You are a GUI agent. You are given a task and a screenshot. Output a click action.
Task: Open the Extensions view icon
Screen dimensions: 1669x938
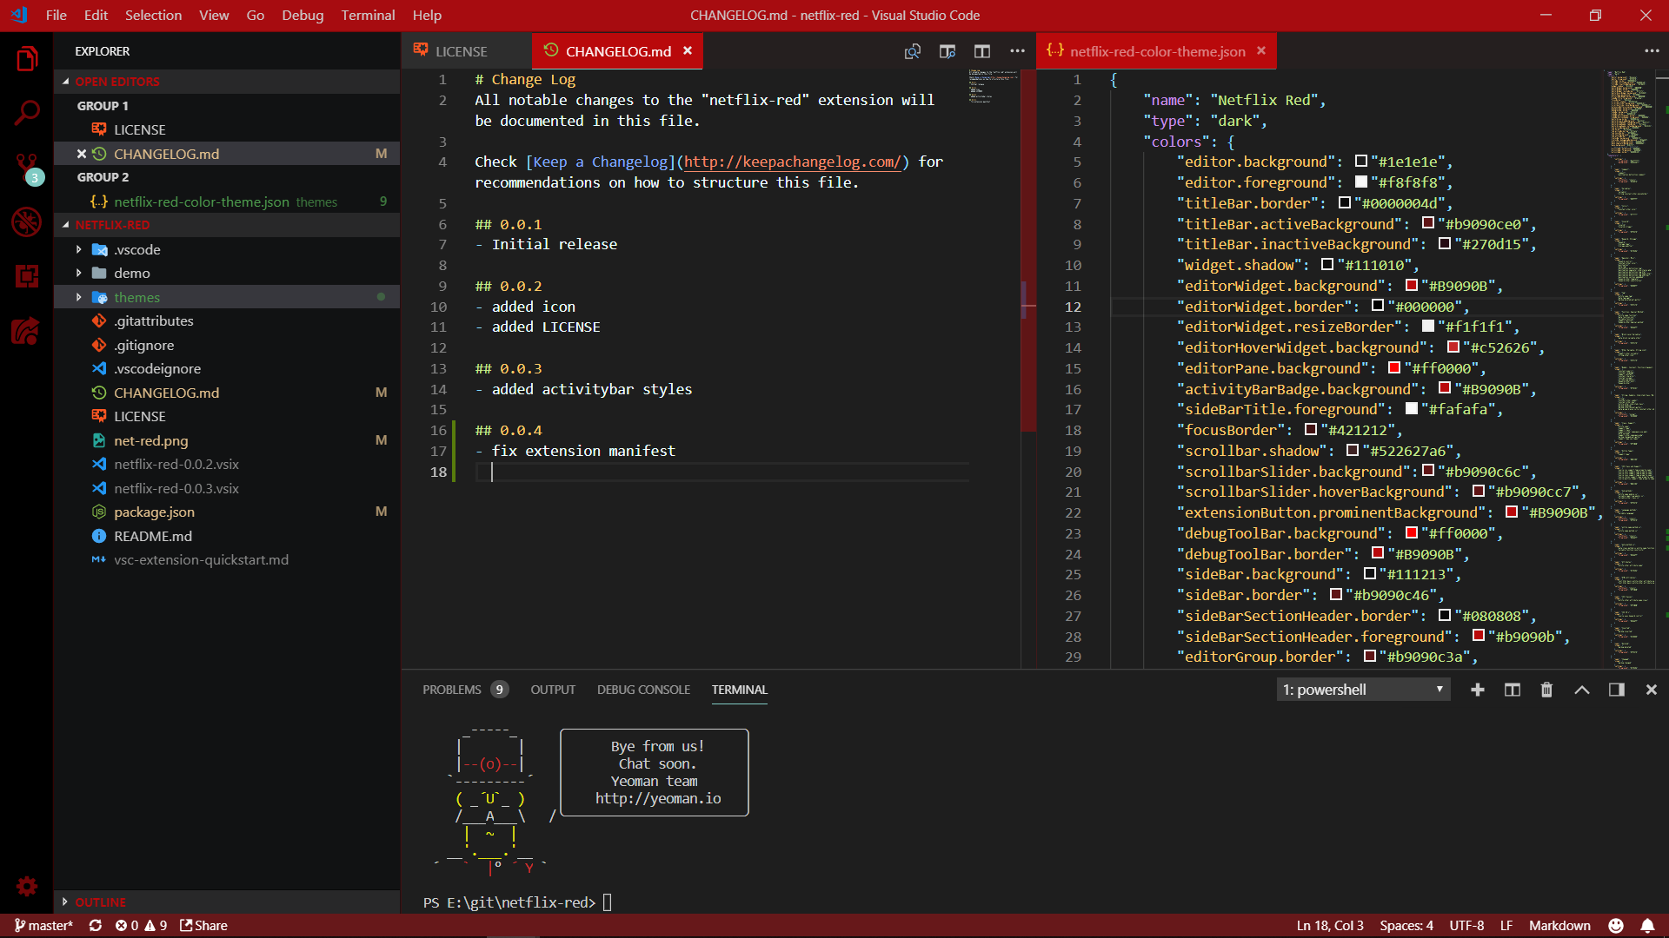[x=27, y=276]
